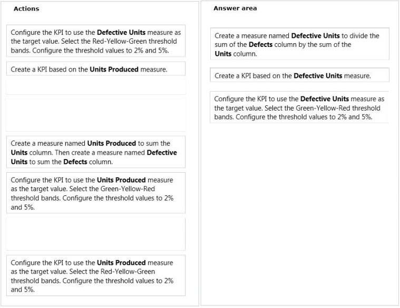Click the empty slot above last action
The width and height of the screenshot is (400, 308).
point(96,234)
